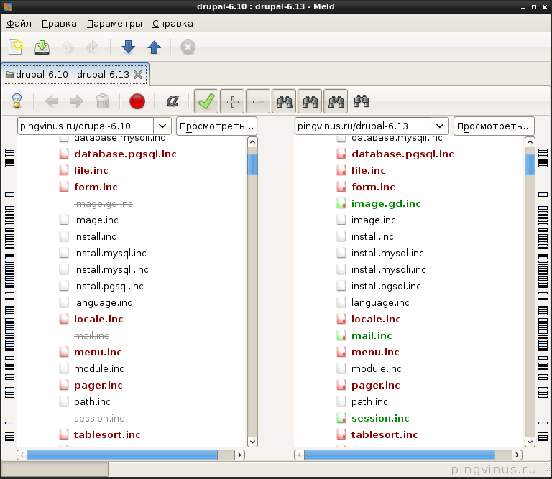Select install.mysql.inc in left pane
Image resolution: width=552 pixels, height=479 pixels.
pos(110,253)
